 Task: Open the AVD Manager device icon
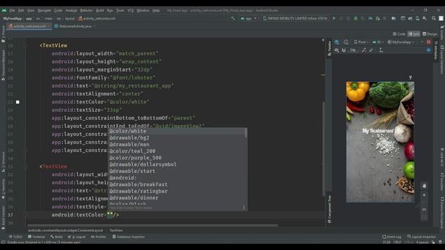click(417, 19)
